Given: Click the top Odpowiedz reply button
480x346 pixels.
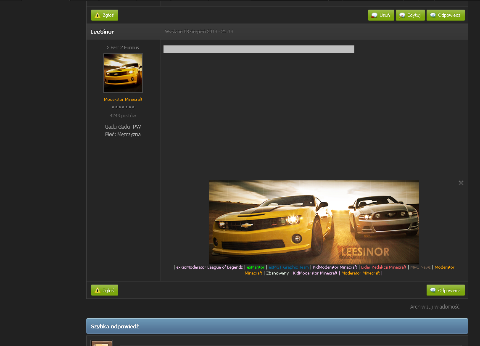Looking at the screenshot, I should [x=446, y=15].
